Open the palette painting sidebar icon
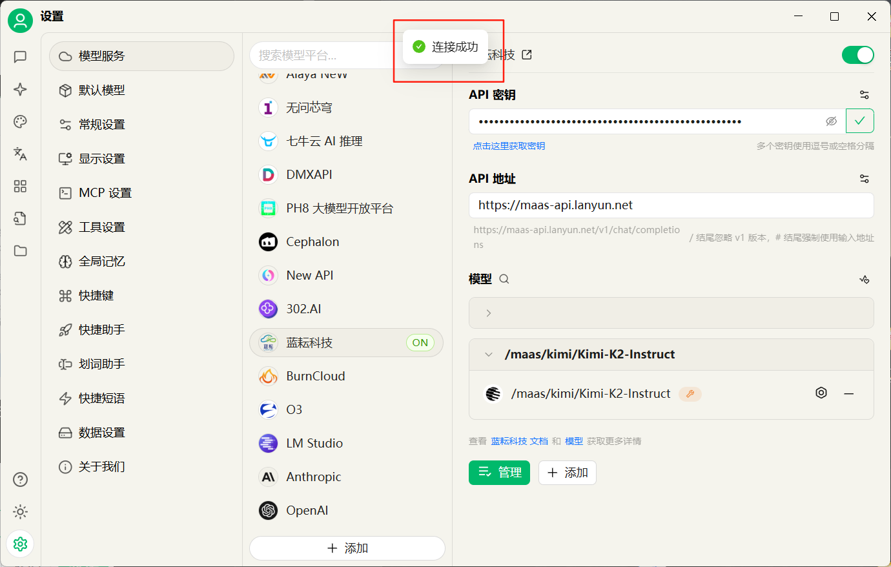 click(x=20, y=121)
